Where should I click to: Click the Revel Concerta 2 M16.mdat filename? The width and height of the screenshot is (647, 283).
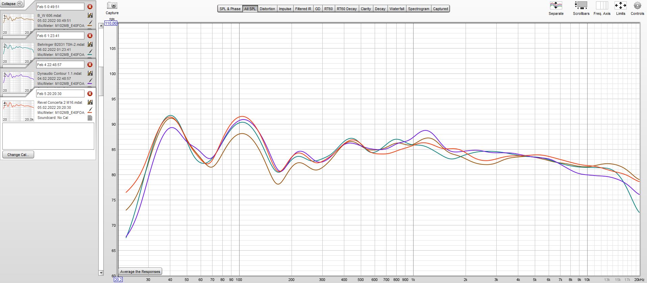point(60,102)
